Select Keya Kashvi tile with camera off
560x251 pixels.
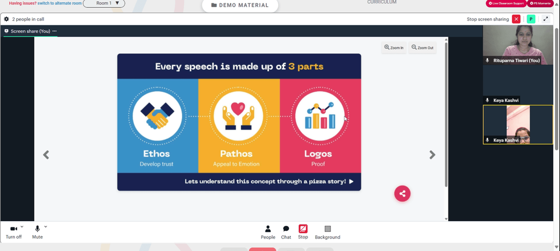518,85
